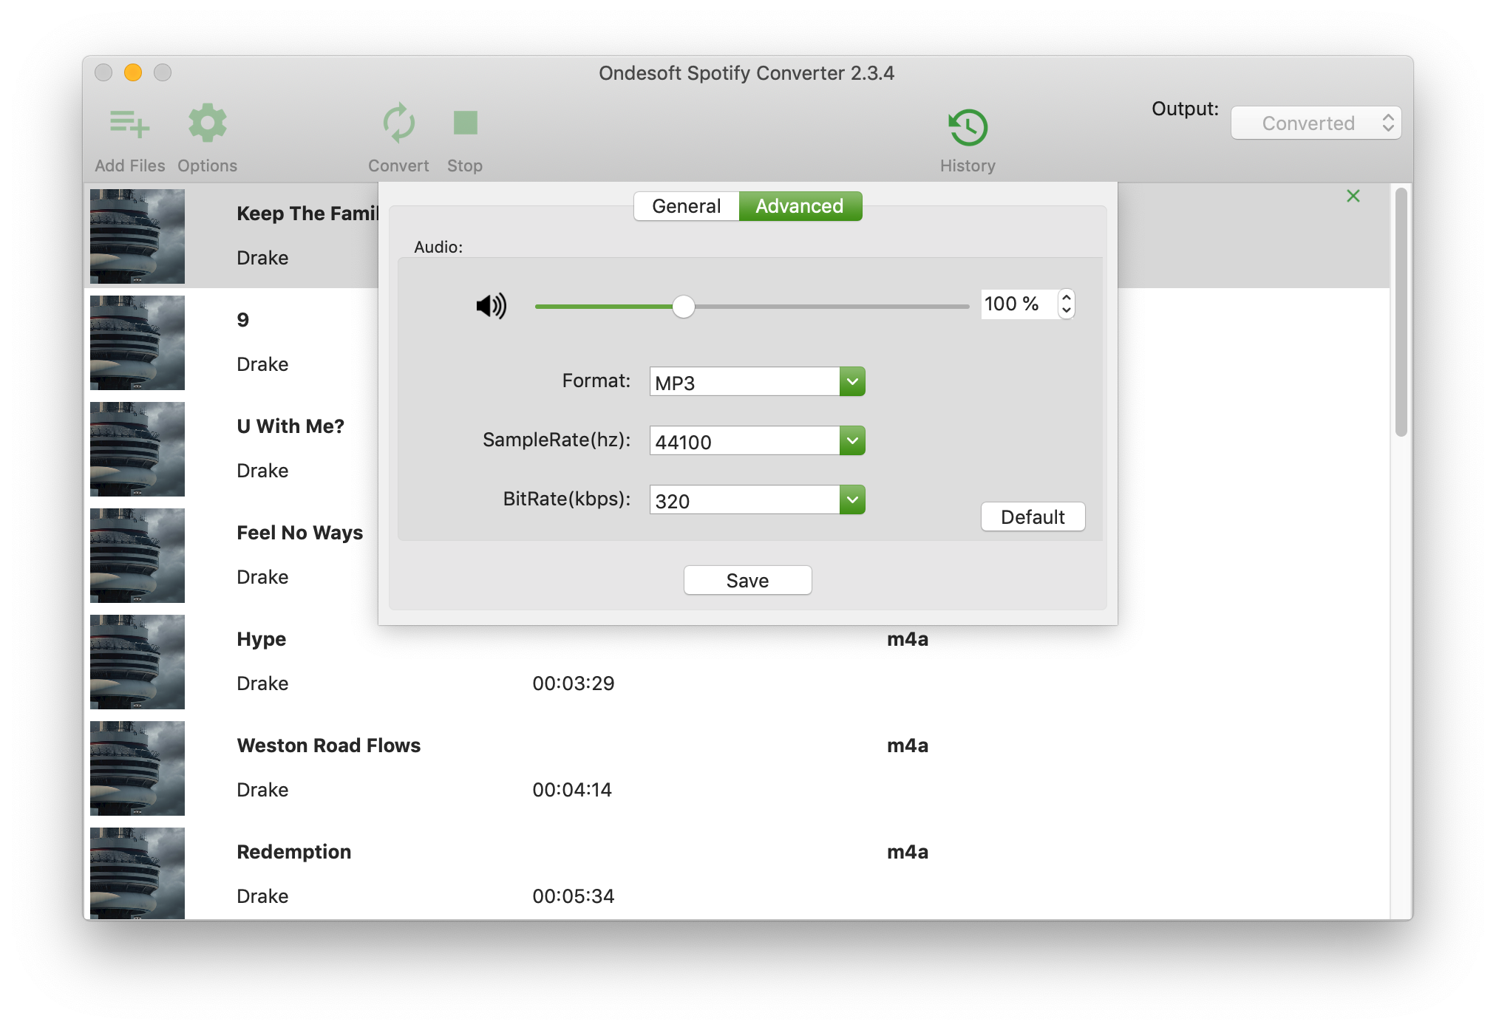Screen dimensions: 1496x1030
Task: Click the Hype track row
Action: pos(748,664)
